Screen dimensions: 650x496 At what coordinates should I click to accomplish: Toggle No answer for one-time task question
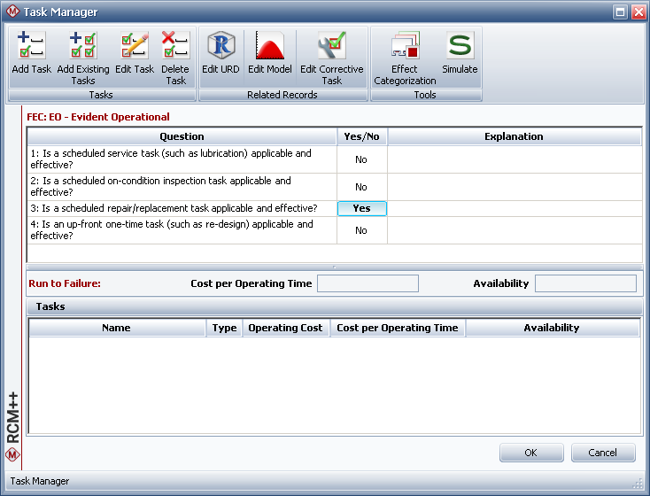(361, 230)
